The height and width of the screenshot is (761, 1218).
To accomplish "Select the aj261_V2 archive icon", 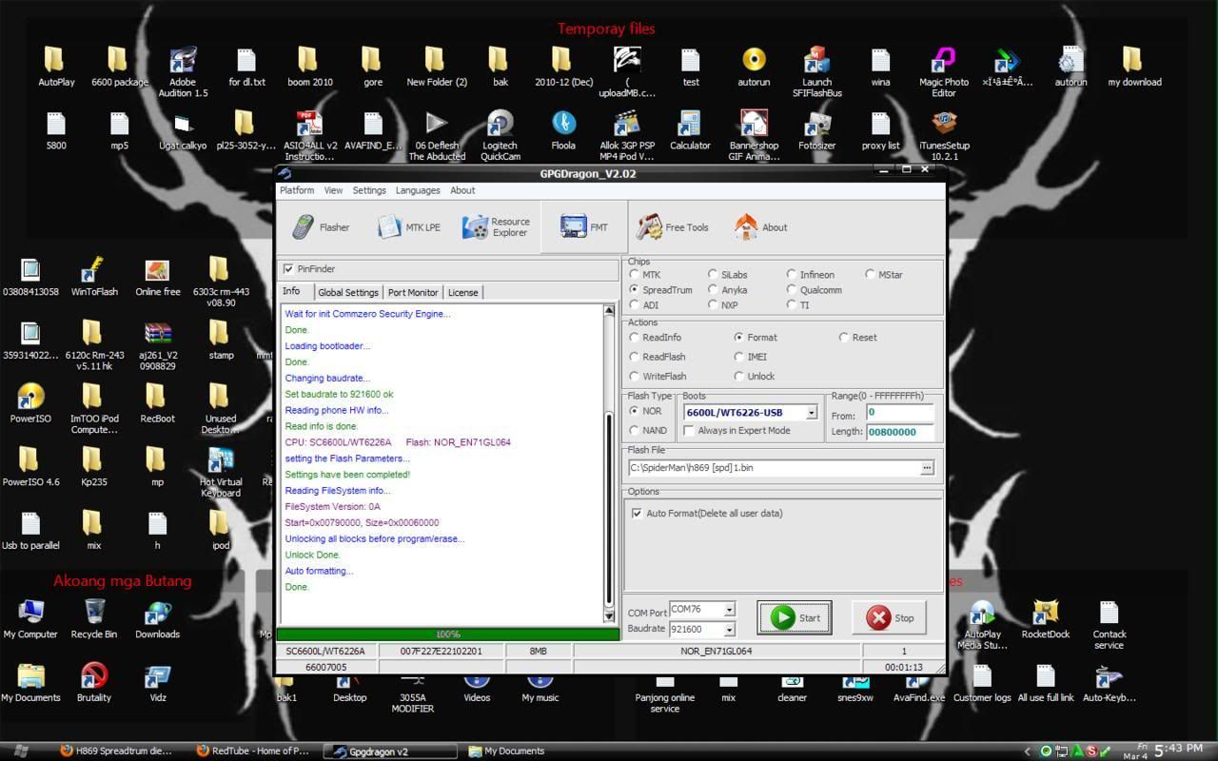I will click(x=157, y=345).
